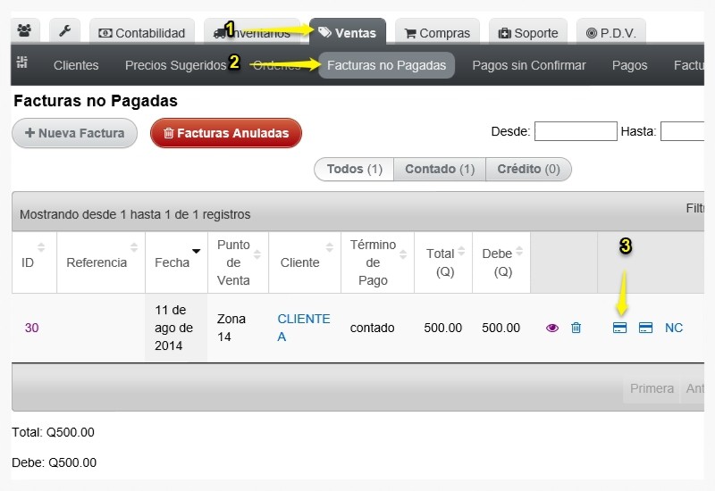Screen dimensions: 715x491
Task: Filter by Crédito (0)
Action: point(528,169)
